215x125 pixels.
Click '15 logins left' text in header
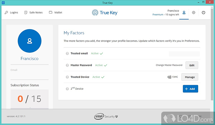click(x=172, y=15)
